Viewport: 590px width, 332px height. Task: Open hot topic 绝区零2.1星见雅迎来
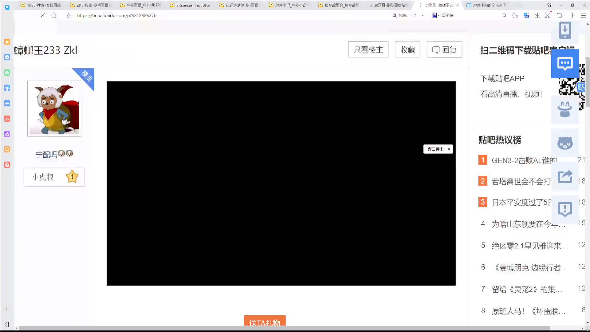(530, 246)
